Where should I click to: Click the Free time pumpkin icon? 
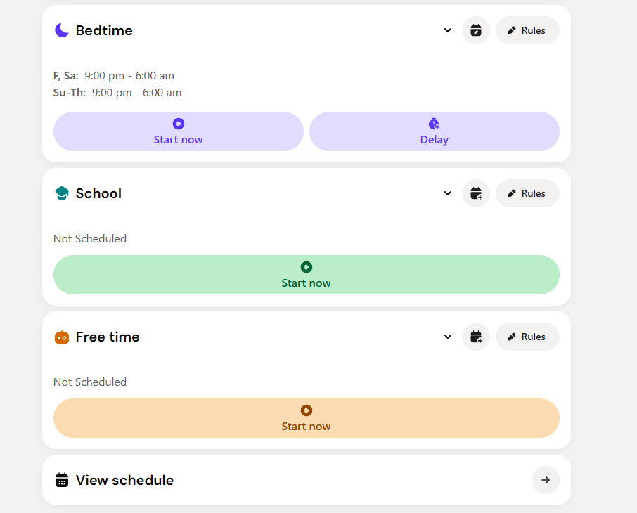point(61,337)
